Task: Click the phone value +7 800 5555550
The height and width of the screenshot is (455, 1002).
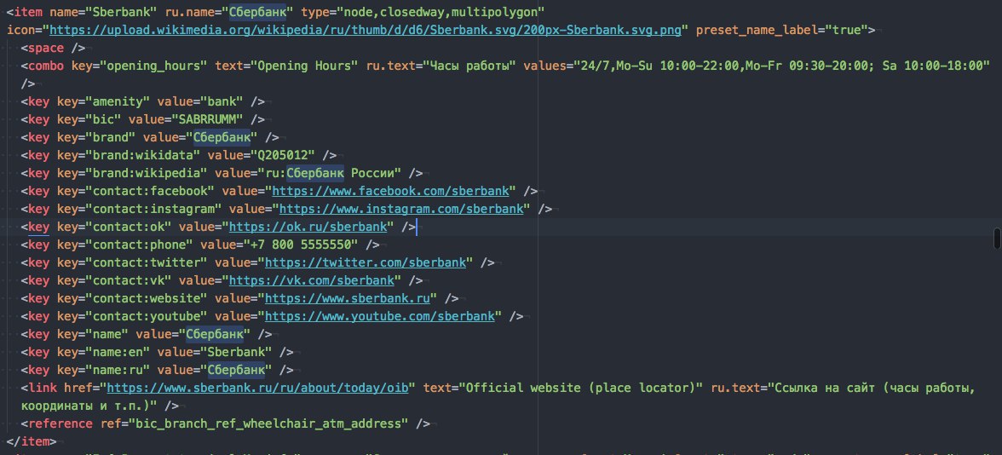Action: tap(300, 245)
